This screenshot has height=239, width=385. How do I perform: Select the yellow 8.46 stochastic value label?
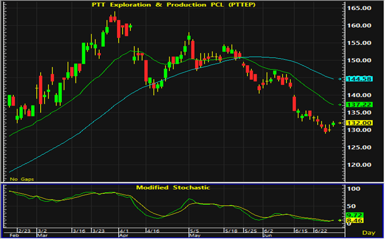pos(355,221)
